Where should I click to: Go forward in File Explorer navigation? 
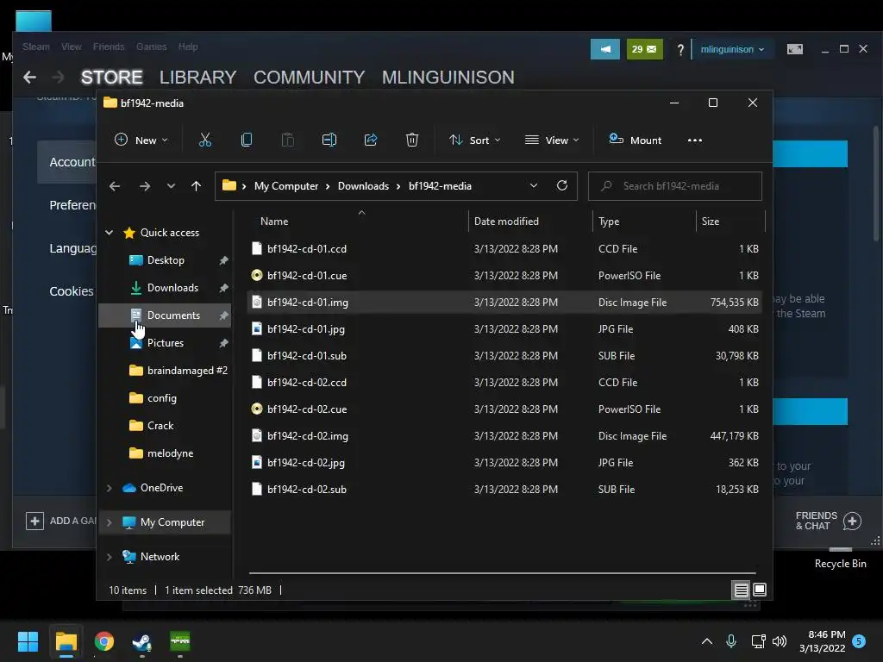(x=145, y=186)
